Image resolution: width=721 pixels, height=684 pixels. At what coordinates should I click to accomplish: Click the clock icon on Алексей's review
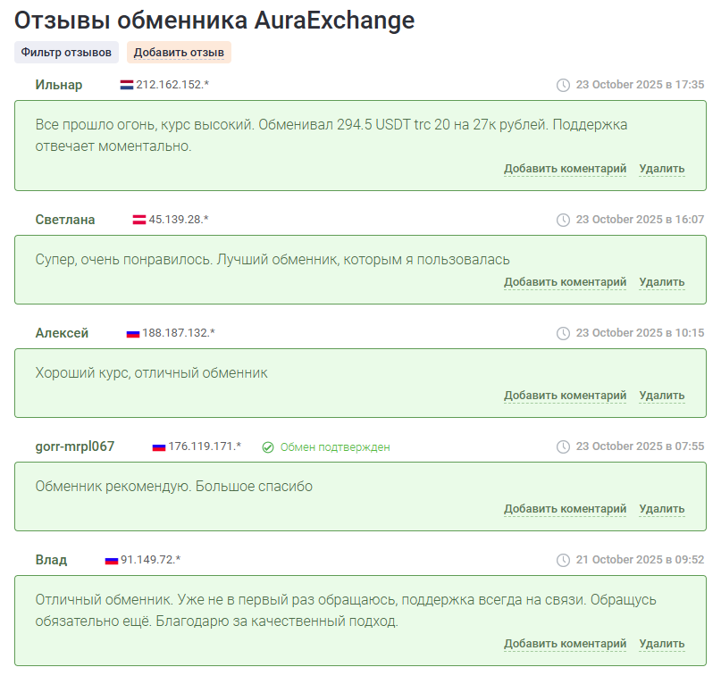[562, 331]
